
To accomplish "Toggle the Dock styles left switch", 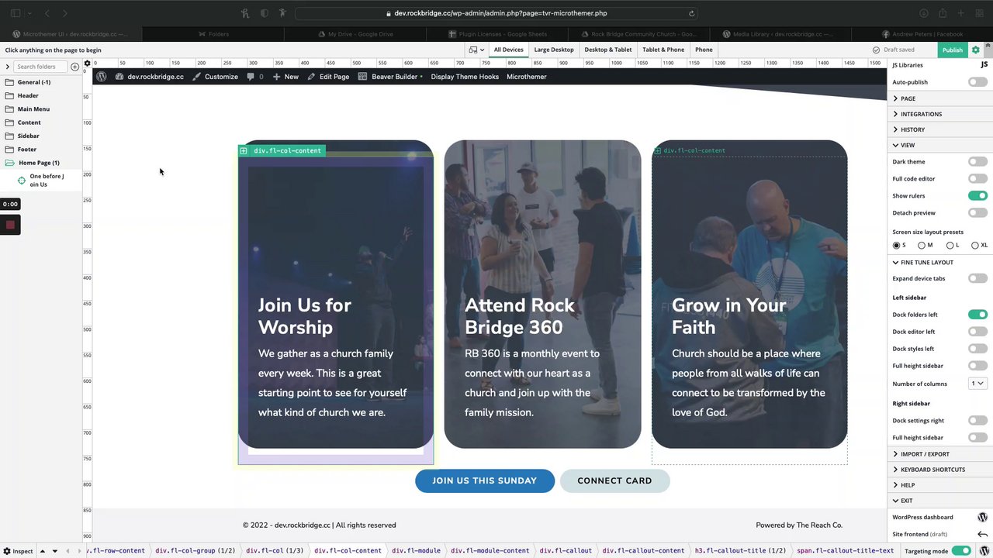I will [x=977, y=349].
